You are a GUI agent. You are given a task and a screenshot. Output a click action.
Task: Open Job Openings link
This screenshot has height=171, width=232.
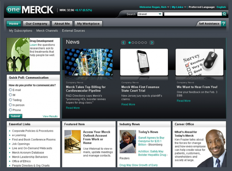click(x=21, y=144)
